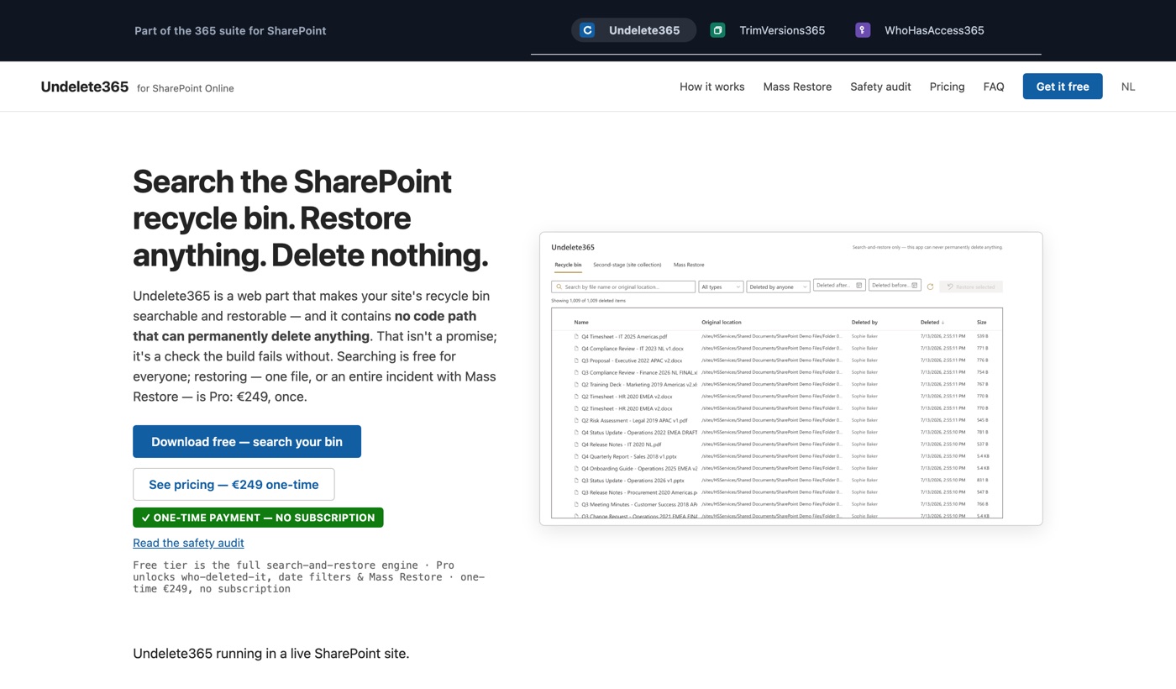Click the Undelete365 logo in the header
Screen dimensions: 1176x689
pyautogui.click(x=85, y=87)
